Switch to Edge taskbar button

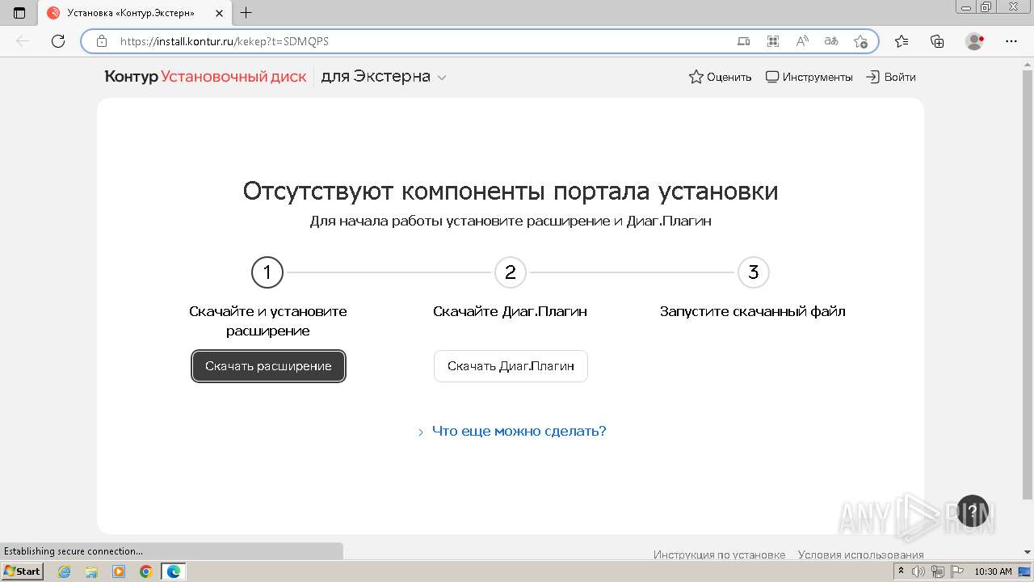point(174,571)
